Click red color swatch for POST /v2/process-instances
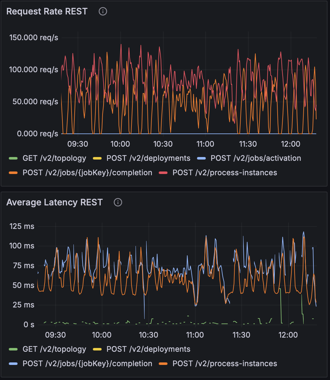This screenshot has width=330, height=380. pos(164,173)
